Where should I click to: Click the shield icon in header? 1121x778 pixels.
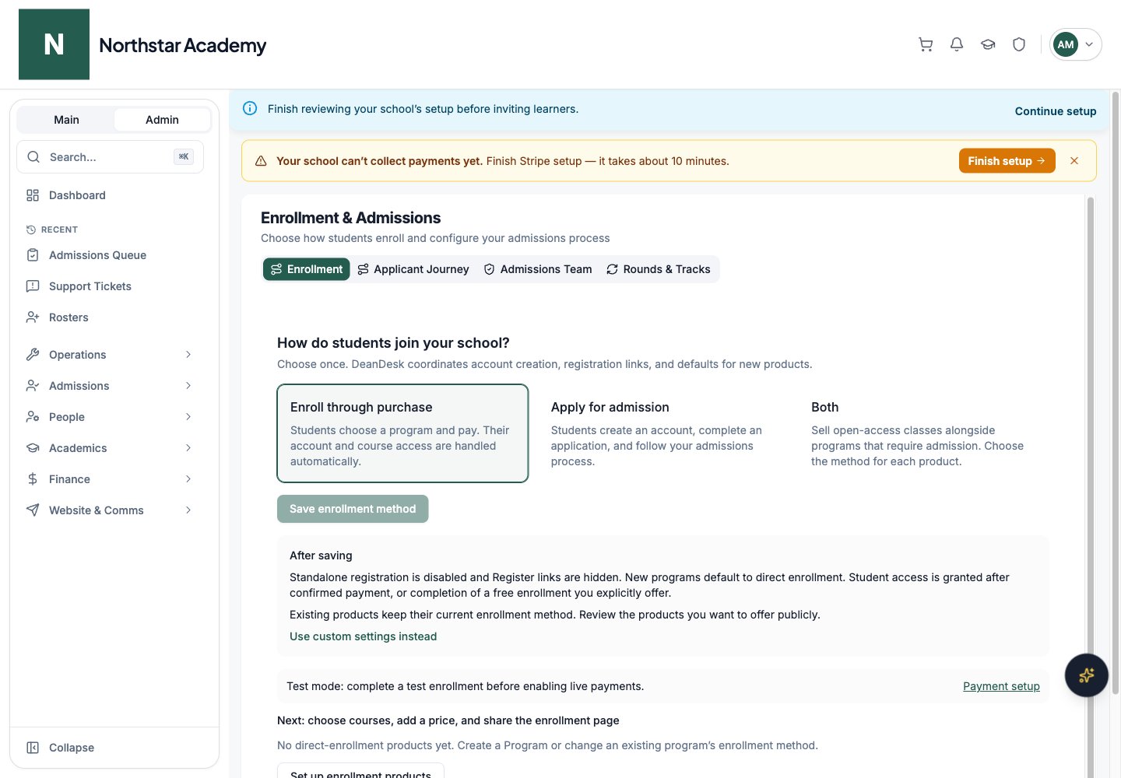pos(1019,44)
